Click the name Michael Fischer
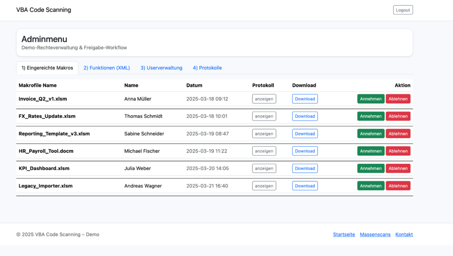 pos(142,151)
